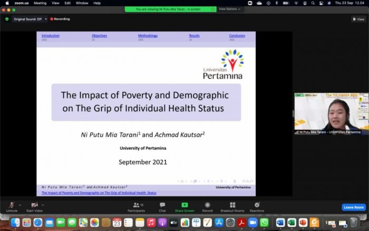Open the Reactions menu
Screen dimensions: 369x231
pyautogui.click(x=257, y=205)
